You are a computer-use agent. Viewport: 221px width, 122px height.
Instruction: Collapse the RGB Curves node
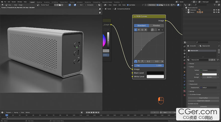135,17
